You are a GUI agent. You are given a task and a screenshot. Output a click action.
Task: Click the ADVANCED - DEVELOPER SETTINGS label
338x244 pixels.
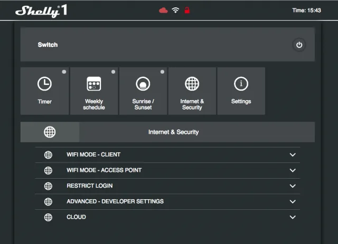point(115,201)
